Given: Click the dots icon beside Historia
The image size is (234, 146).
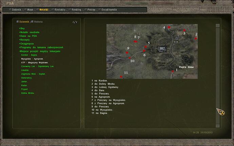Looking at the screenshot, I should coord(75,22).
